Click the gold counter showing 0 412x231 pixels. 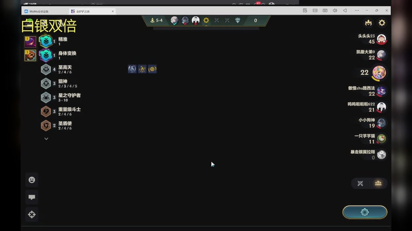click(255, 20)
